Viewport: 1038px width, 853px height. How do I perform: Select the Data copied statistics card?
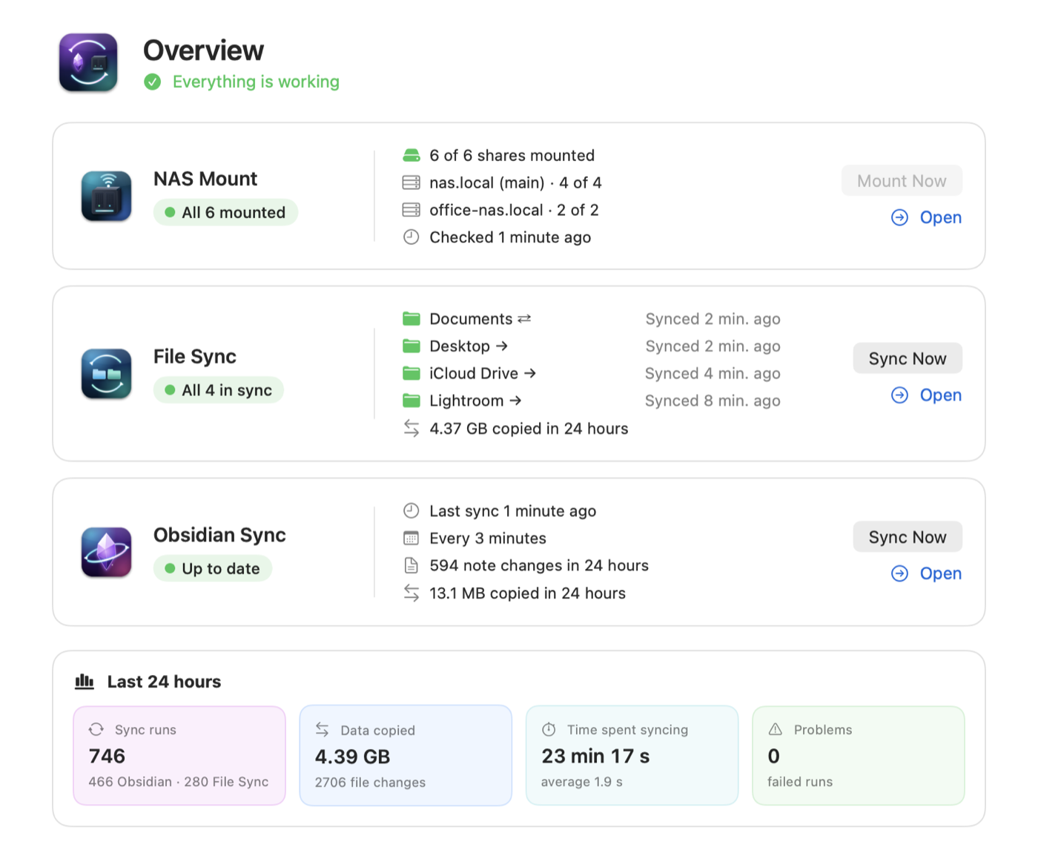click(406, 755)
